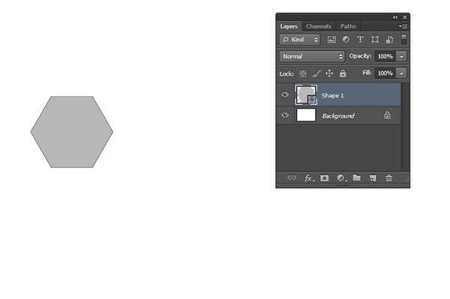Filter layers by adjustment layers icon
The height and width of the screenshot is (299, 450).
346,40
